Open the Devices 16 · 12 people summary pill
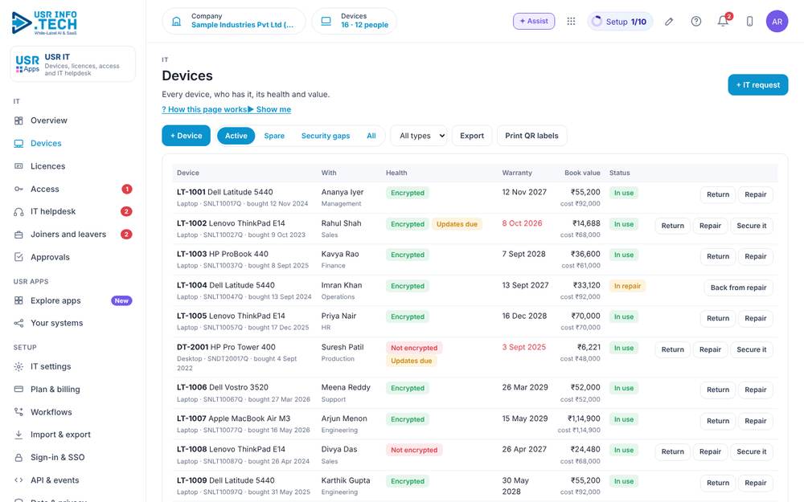The image size is (804, 502). (x=355, y=21)
